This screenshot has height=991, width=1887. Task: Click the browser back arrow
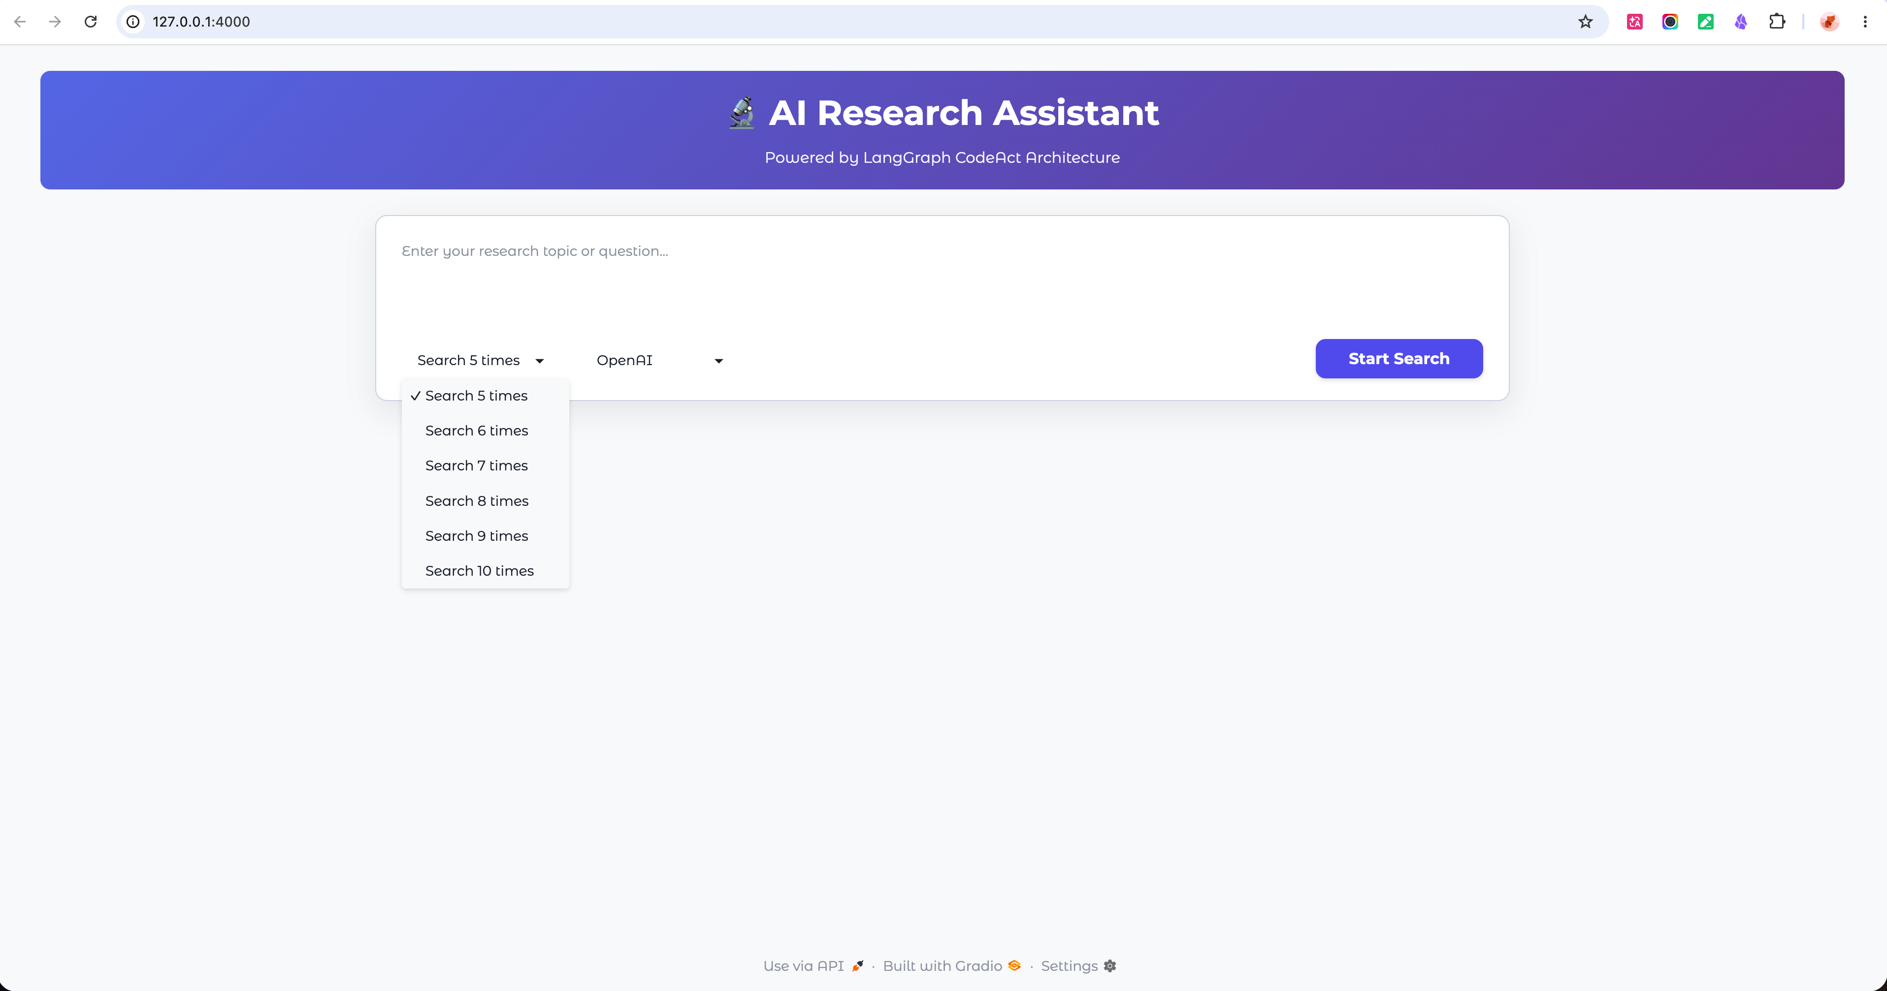(20, 22)
